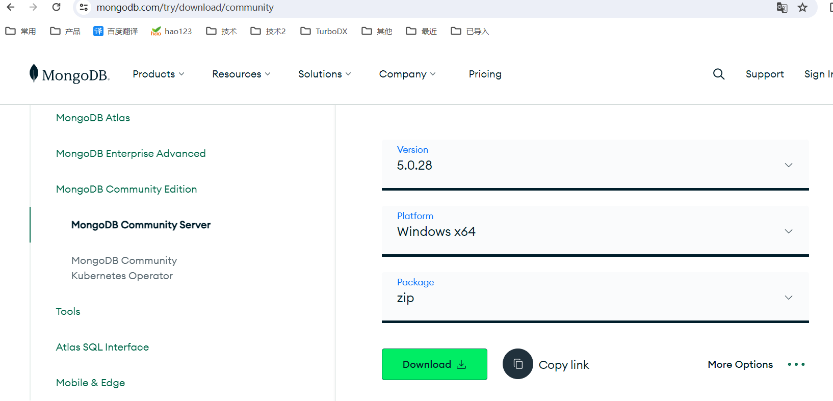
Task: Select MongoDB Enterprise Advanced in sidebar
Action: [x=131, y=153]
